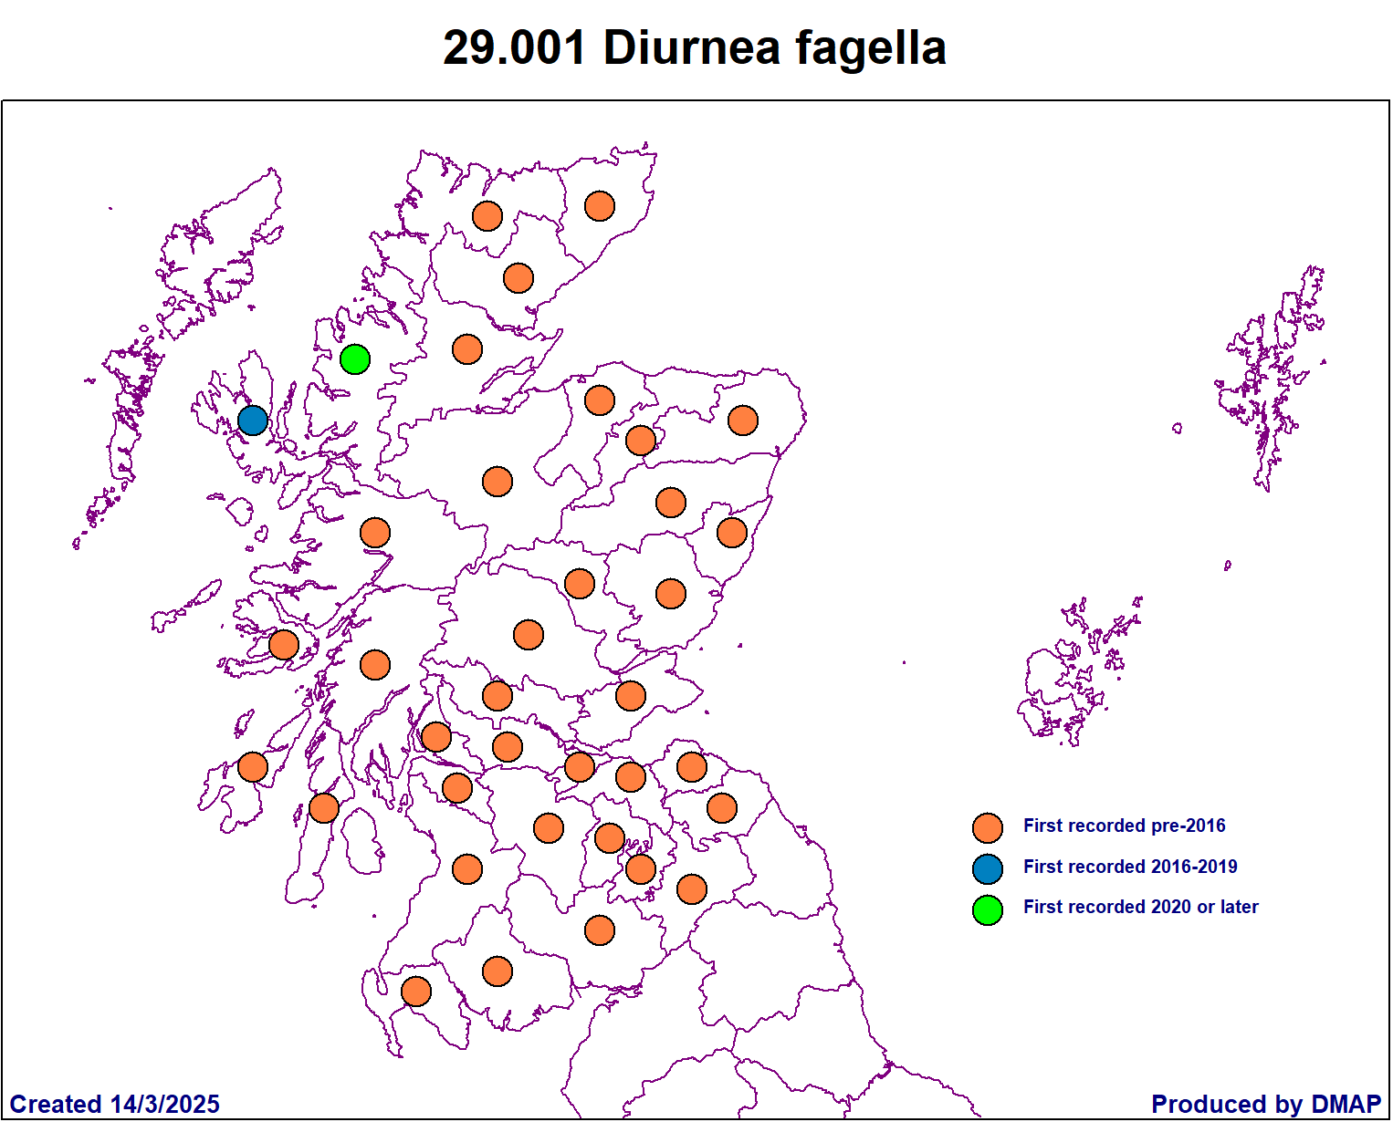
Task: Click the map title "29.001 Diurnea fagella"
Action: (694, 47)
